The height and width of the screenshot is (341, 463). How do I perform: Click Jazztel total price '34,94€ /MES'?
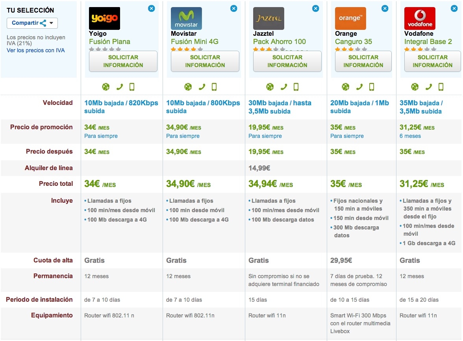coord(270,184)
